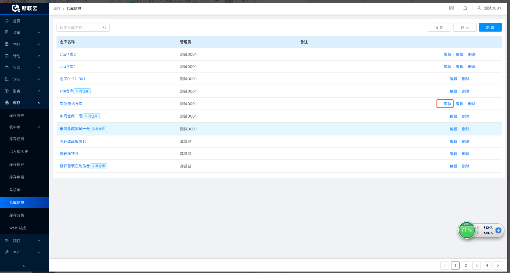
Task: Click the user avatar icon
Action: (479, 8)
